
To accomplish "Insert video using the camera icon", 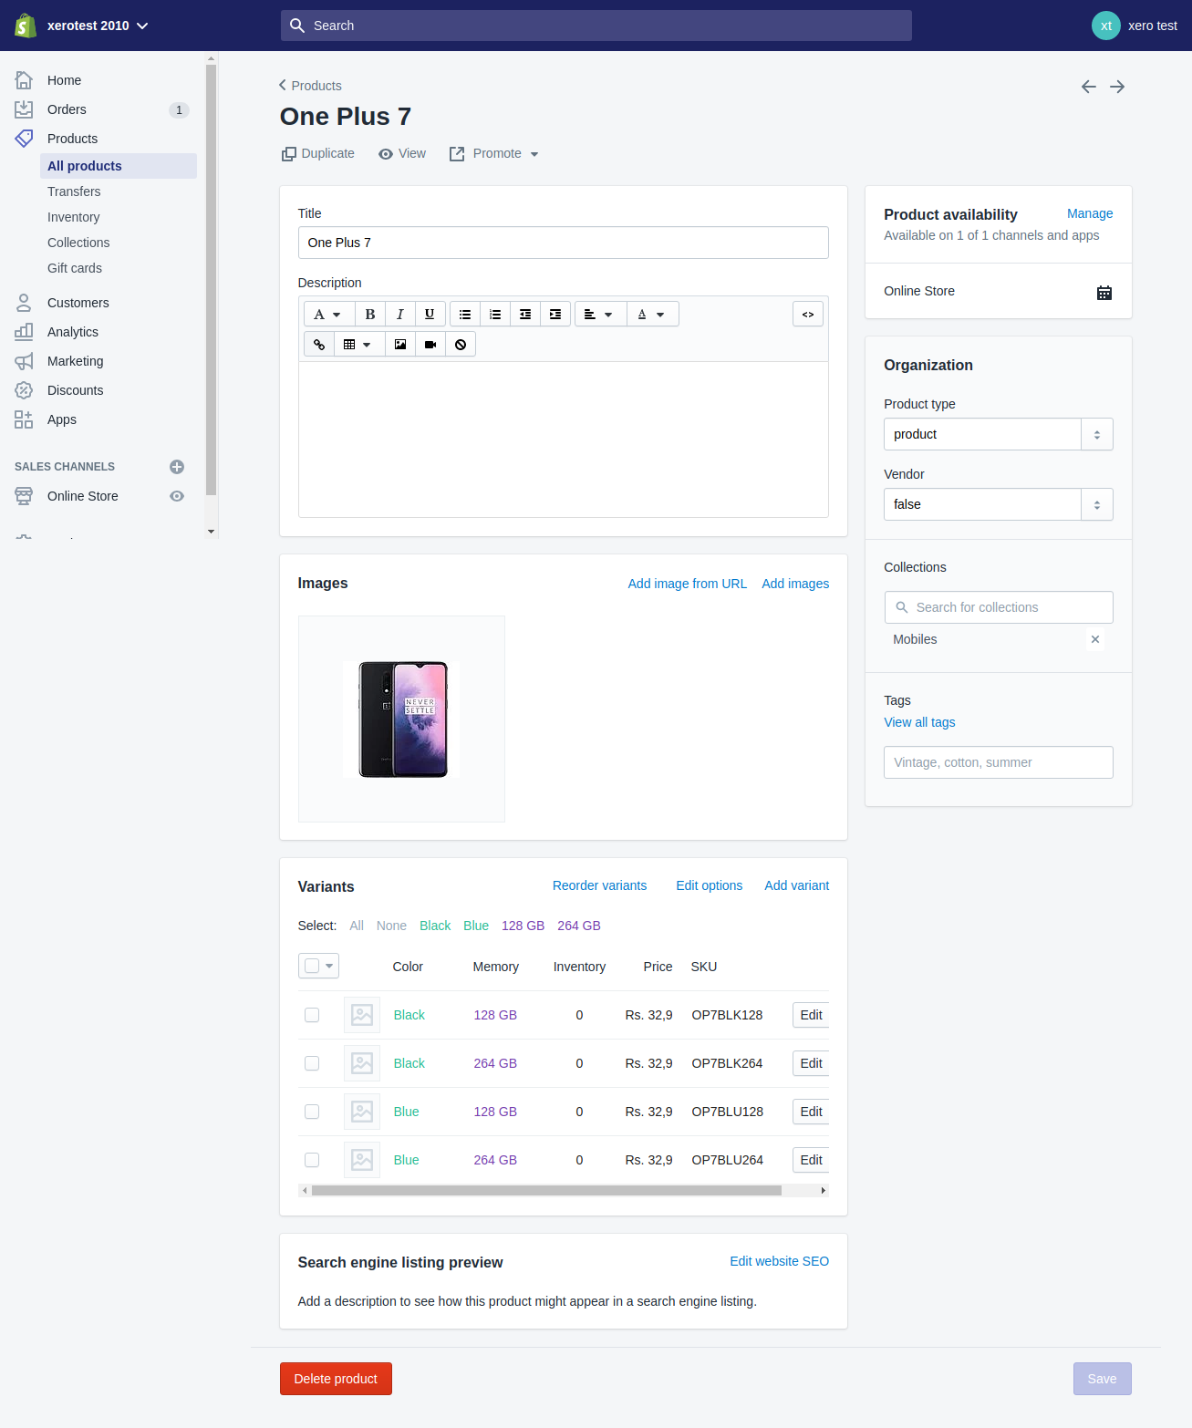I will click(430, 345).
